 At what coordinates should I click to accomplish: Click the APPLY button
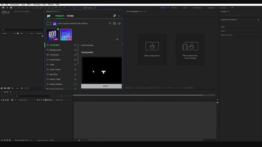pyautogui.click(x=102, y=86)
